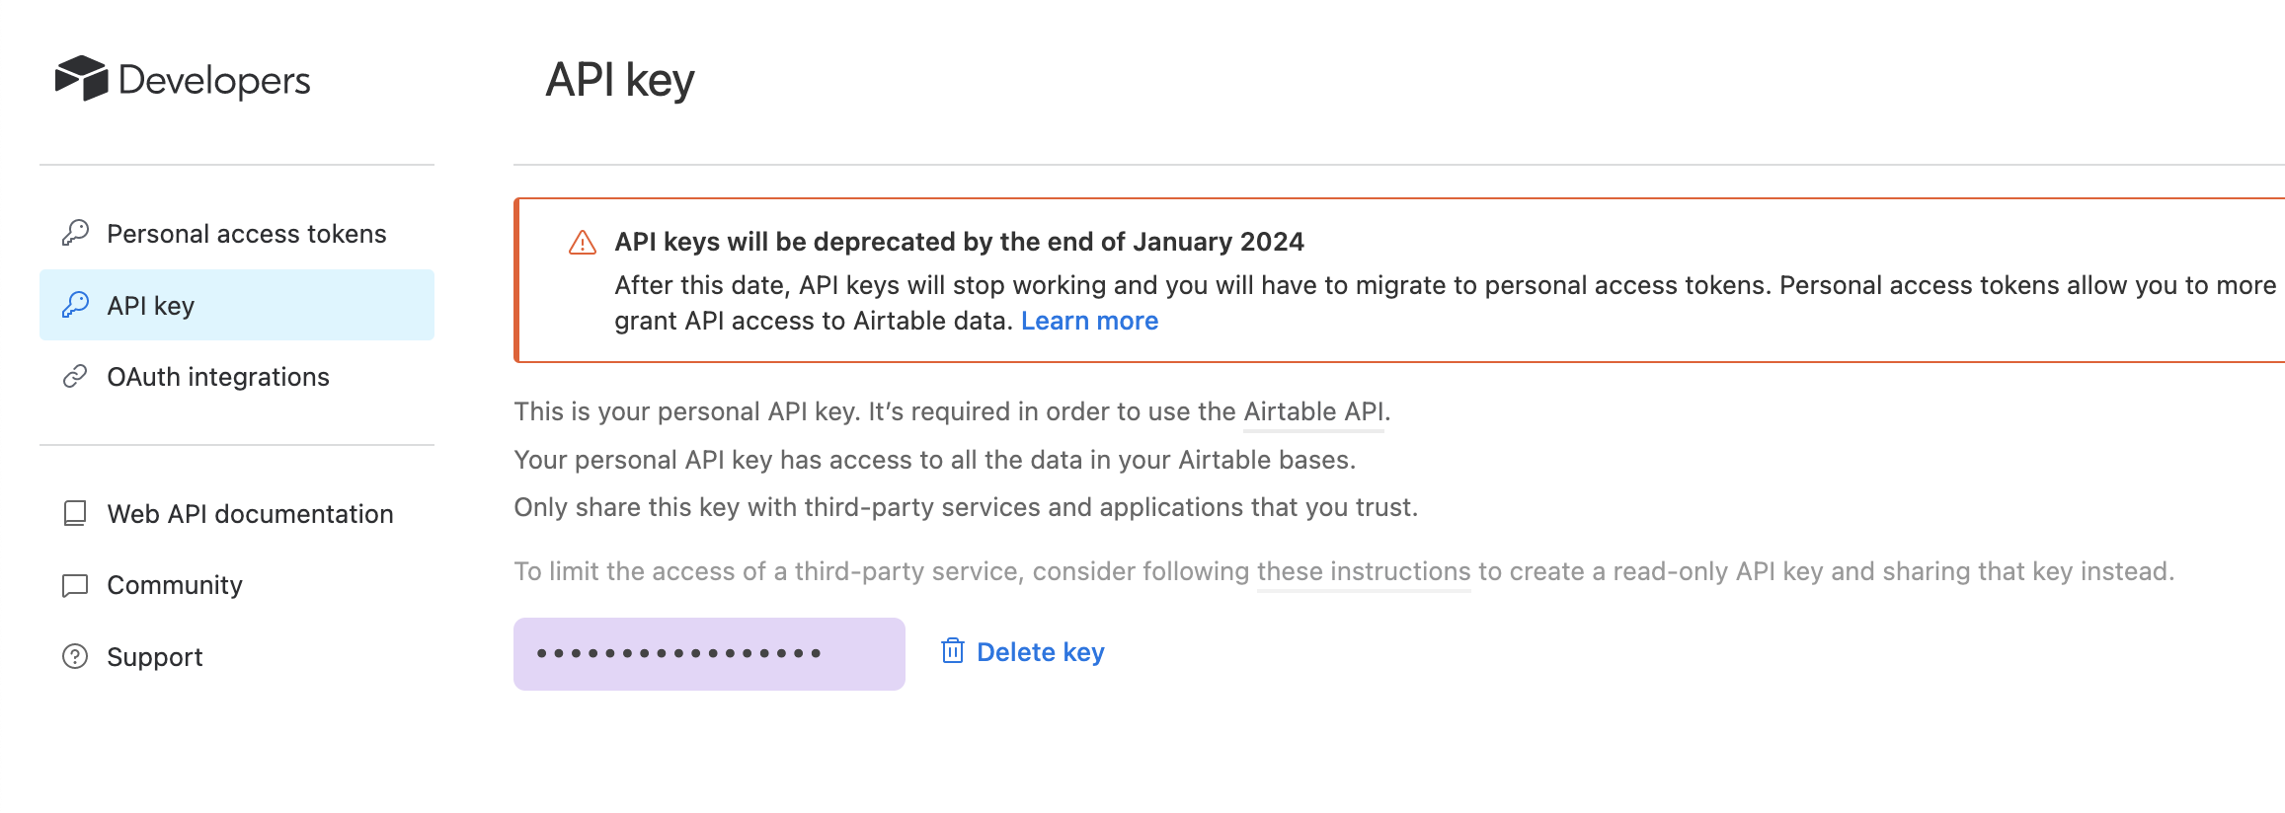
Task: Click trash can icon next to Delete key
Action: (x=953, y=651)
